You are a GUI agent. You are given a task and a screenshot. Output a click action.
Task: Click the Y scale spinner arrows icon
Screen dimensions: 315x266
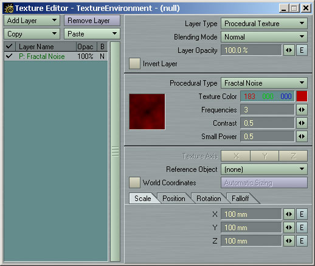click(x=289, y=228)
